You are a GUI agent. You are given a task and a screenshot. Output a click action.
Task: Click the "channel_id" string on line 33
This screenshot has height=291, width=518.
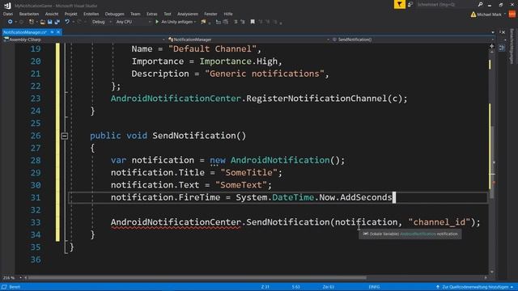click(x=439, y=222)
